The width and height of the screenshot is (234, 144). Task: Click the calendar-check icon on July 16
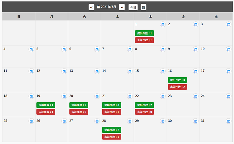pos(196,71)
